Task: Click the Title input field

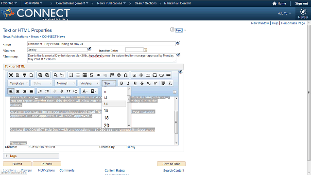Action: coord(102,44)
